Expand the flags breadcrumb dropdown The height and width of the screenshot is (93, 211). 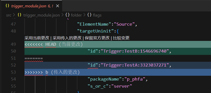[x=97, y=15]
